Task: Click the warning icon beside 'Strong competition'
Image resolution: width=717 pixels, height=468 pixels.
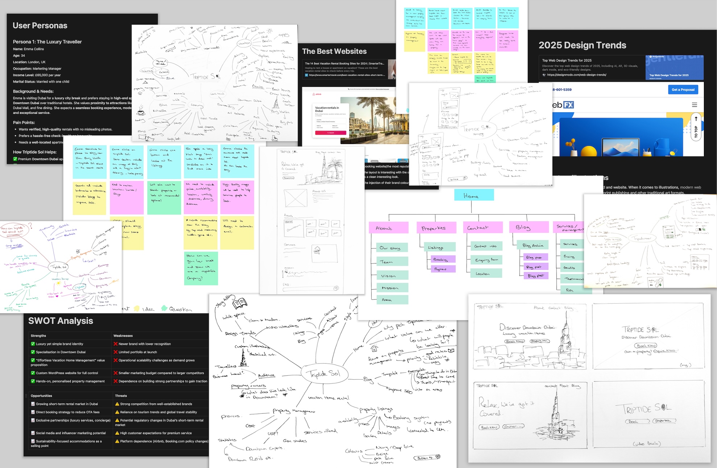Action: click(x=117, y=404)
